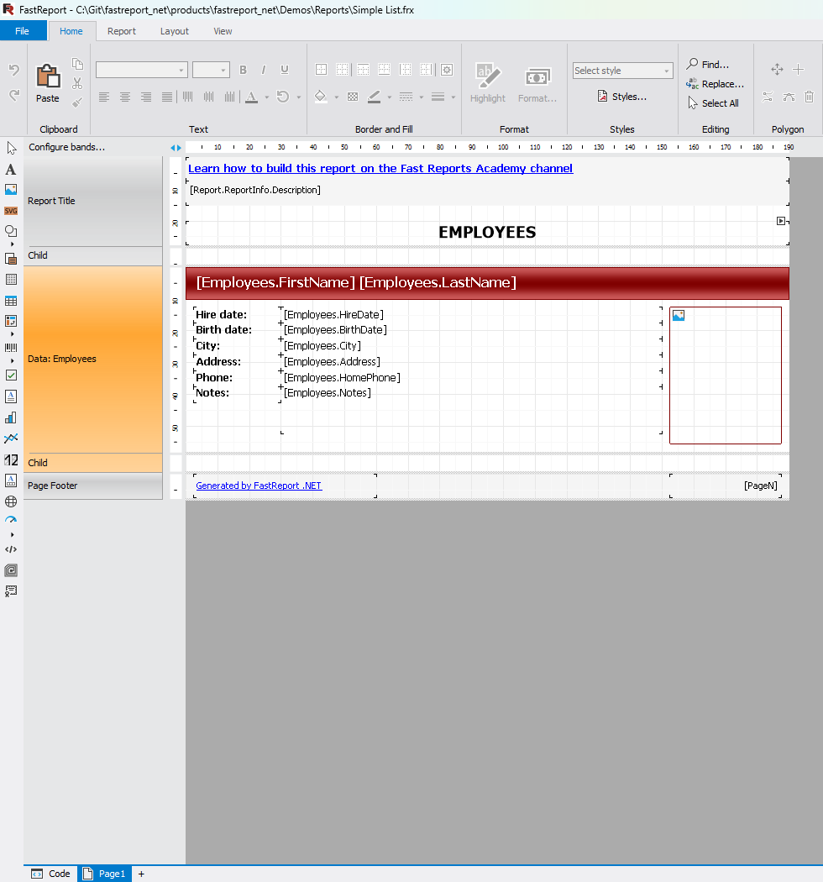Screen dimensions: 823x882
Task: Click the Select All button
Action: click(x=713, y=103)
